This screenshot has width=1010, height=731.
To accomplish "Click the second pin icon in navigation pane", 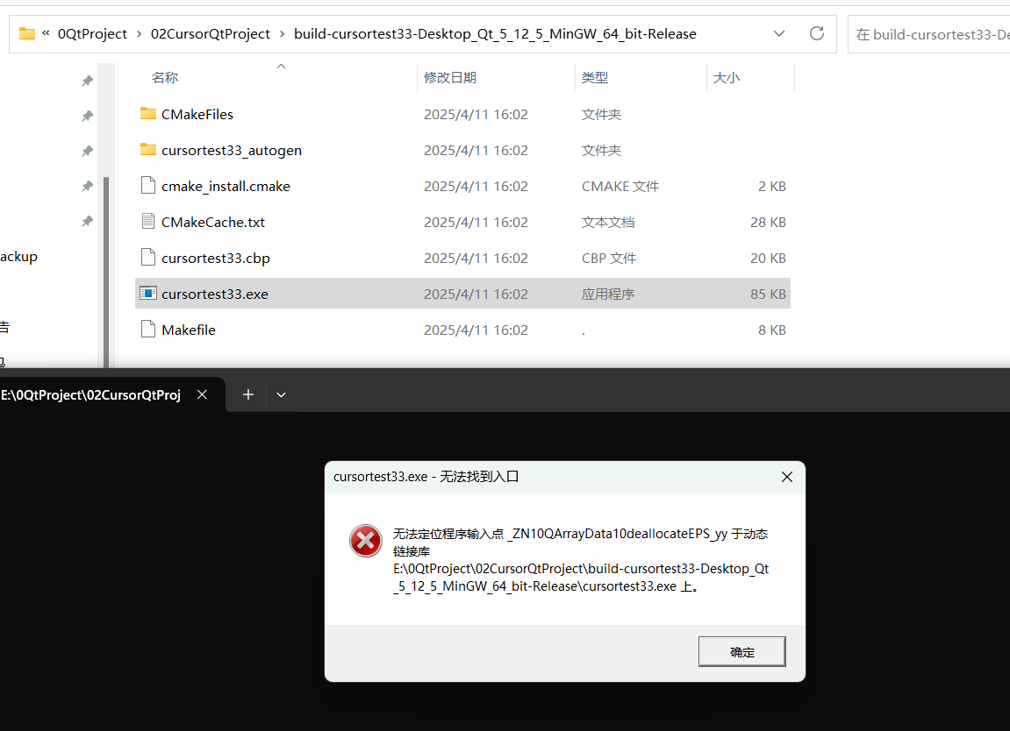I will pos(87,116).
